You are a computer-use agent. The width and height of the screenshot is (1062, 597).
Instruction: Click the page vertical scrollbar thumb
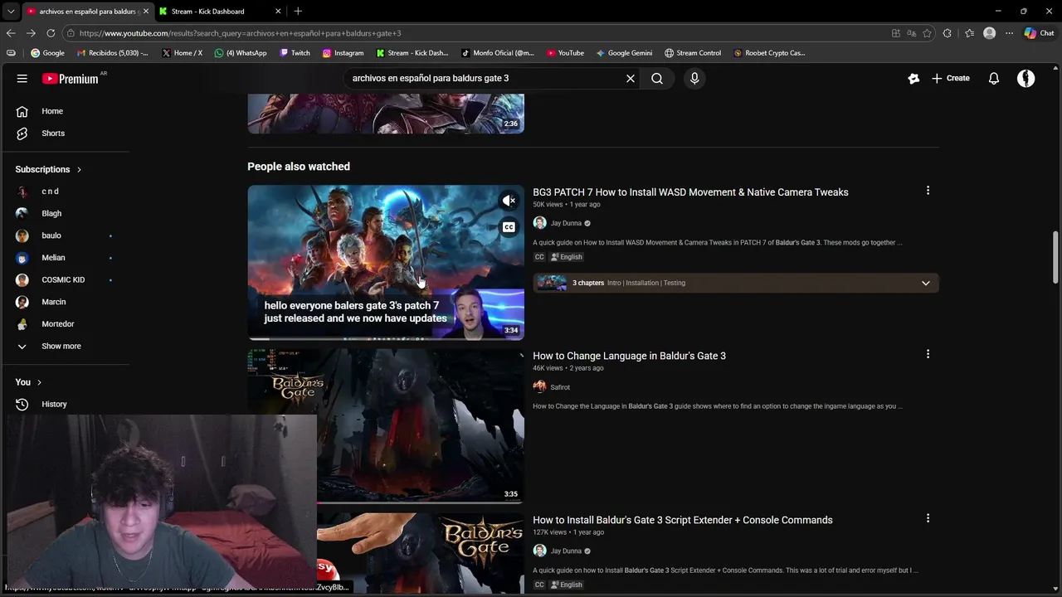(1056, 257)
